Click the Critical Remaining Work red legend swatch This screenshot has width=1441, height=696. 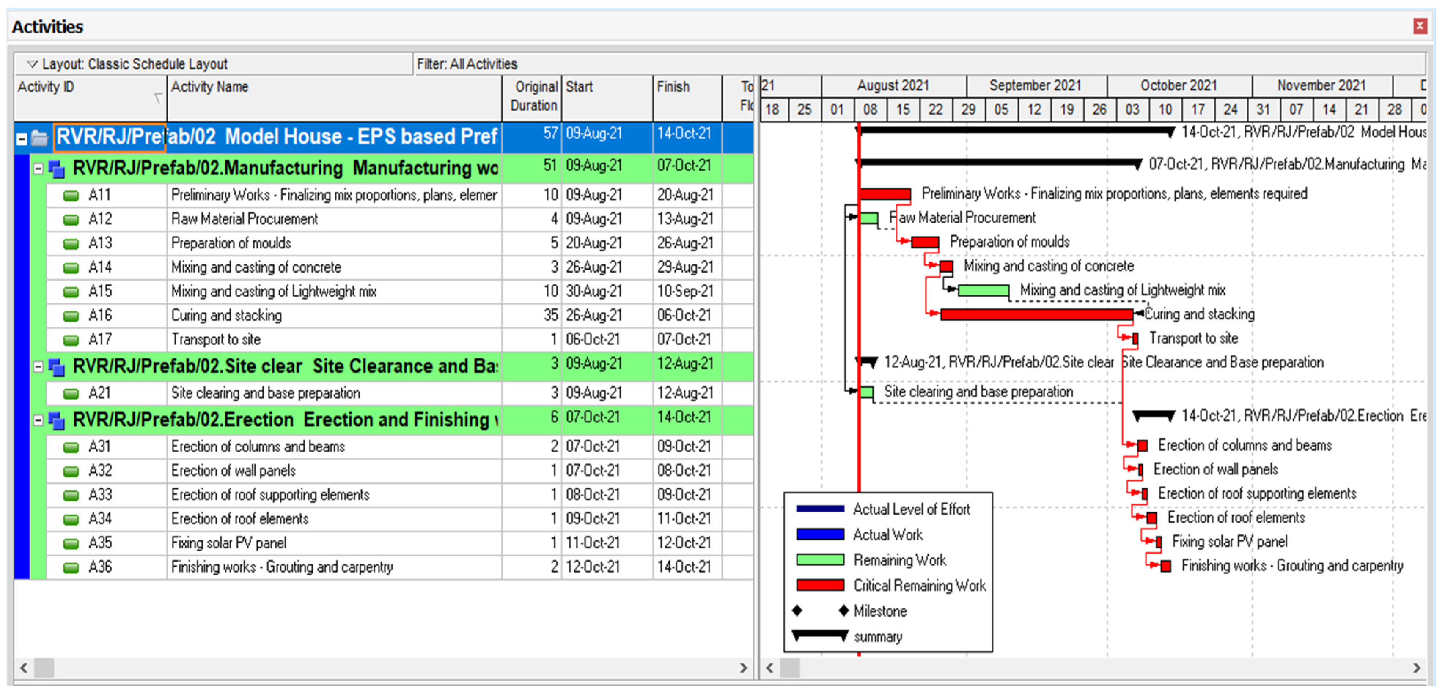(820, 585)
